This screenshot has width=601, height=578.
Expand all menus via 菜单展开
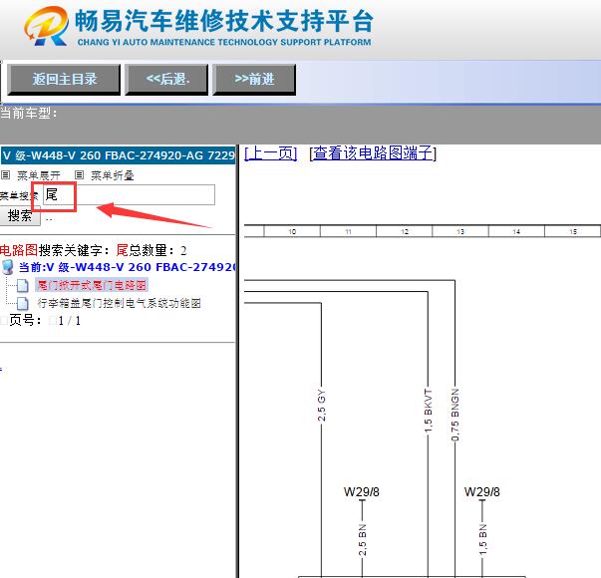(39, 175)
